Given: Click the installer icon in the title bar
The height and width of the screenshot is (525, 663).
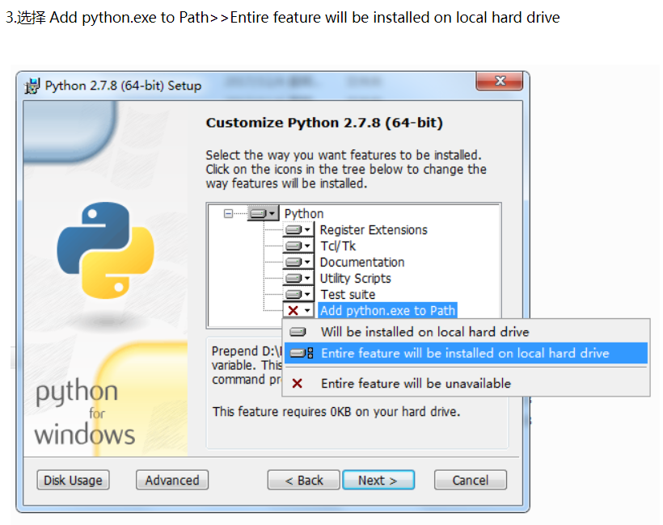Looking at the screenshot, I should point(32,86).
